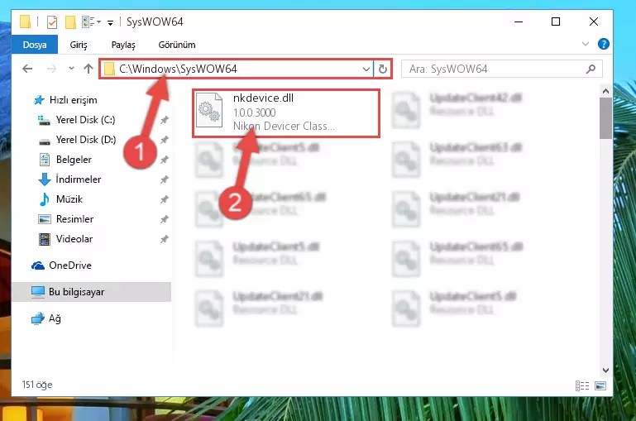Screen dimensions: 636x421
Task: Click the pin icon next to Yerel Disk (D:)
Action: pyautogui.click(x=165, y=140)
